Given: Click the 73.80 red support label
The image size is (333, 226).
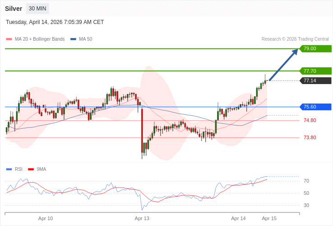Looking at the screenshot, I should coord(310,137).
